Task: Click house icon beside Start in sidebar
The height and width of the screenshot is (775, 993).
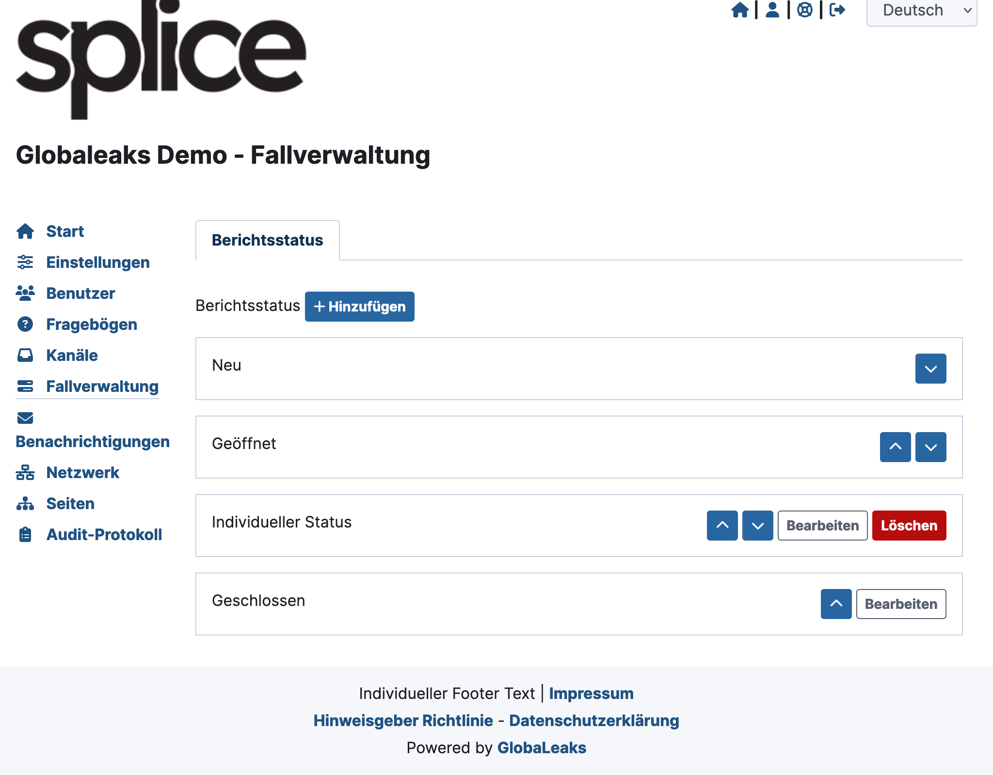Action: pyautogui.click(x=25, y=232)
